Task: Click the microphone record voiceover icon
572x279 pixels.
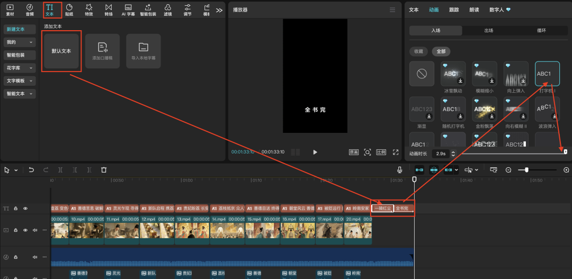Action: pyautogui.click(x=400, y=170)
